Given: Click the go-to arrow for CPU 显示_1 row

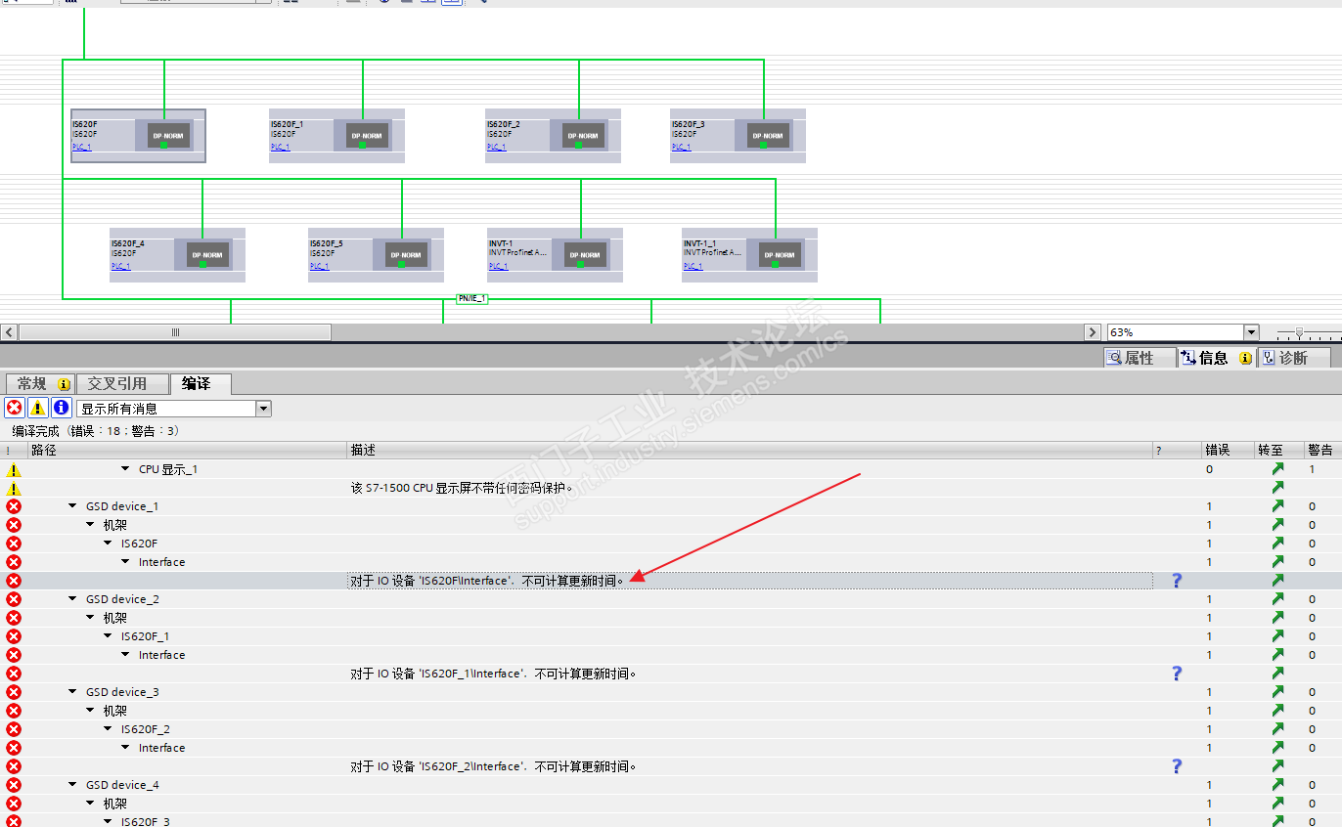Looking at the screenshot, I should (x=1277, y=469).
